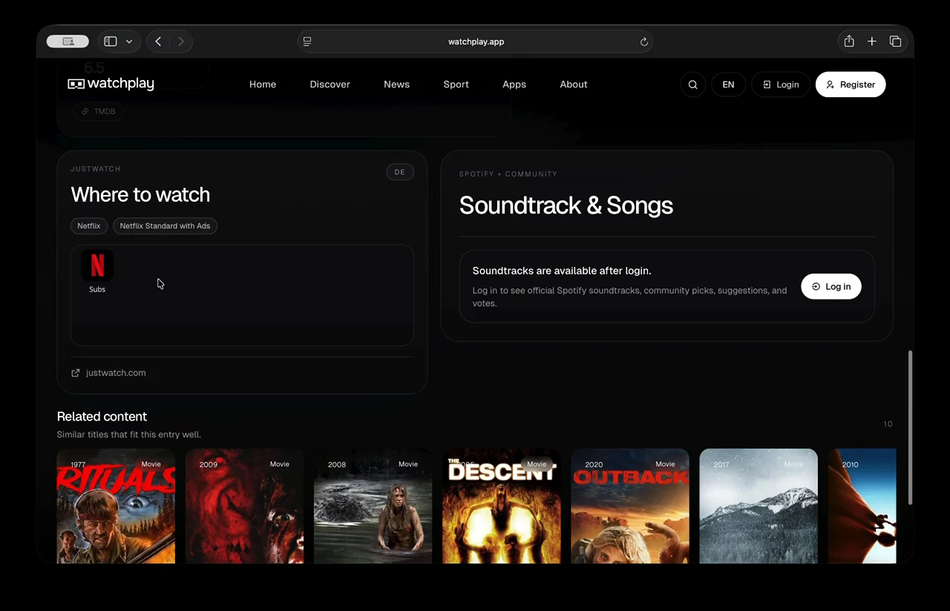Open the 2020 Outback movie poster
This screenshot has height=611, width=950.
[x=630, y=506]
